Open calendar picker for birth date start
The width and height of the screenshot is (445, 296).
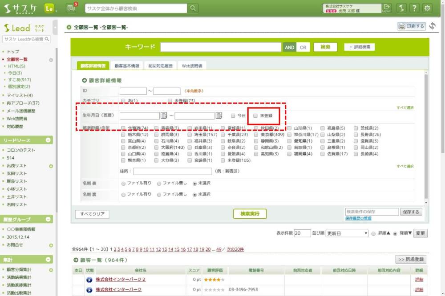tap(164, 116)
